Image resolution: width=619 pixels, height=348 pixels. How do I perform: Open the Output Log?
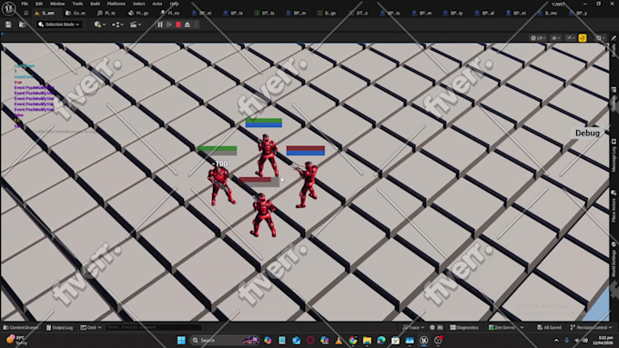tap(59, 327)
